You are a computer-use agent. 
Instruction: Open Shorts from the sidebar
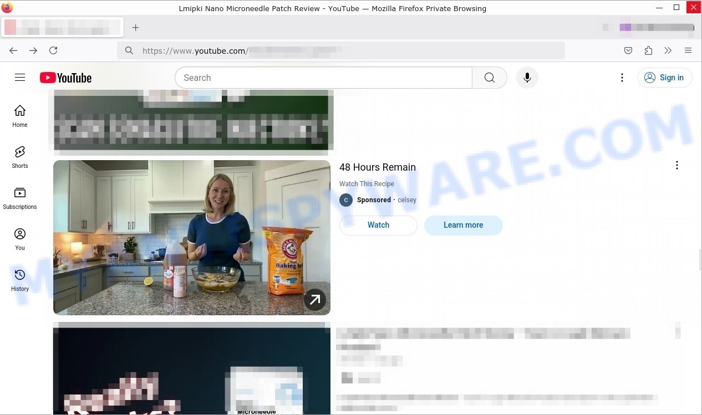click(x=20, y=157)
